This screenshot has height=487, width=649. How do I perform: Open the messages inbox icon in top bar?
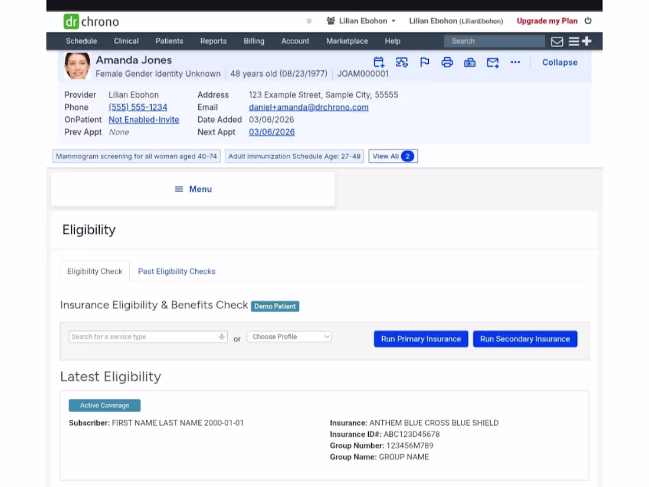click(x=556, y=41)
